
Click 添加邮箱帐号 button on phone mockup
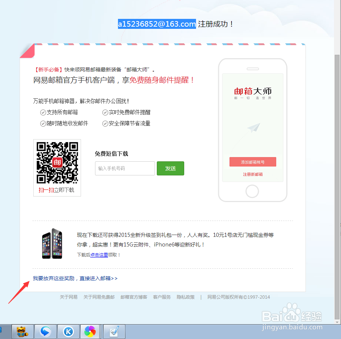[x=253, y=162]
